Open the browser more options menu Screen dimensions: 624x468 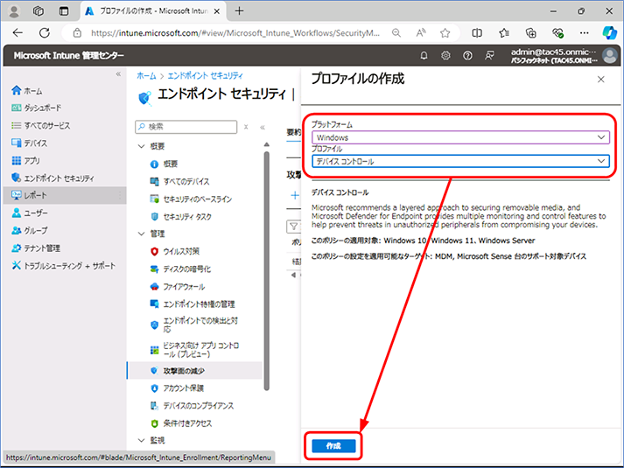pos(585,33)
